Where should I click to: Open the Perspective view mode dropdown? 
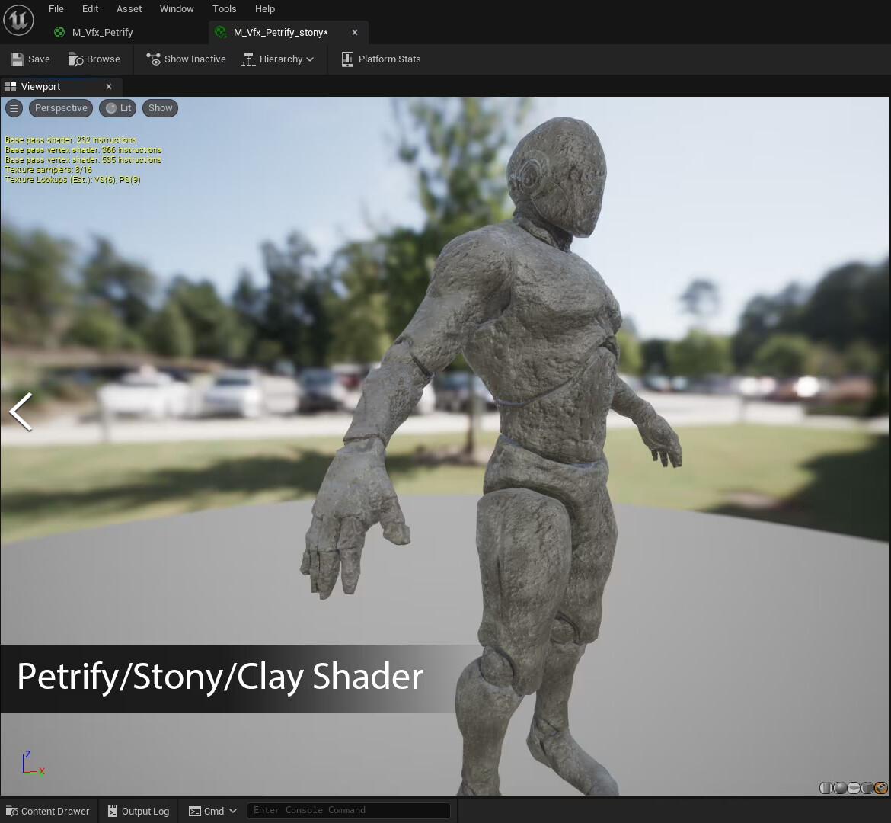61,108
